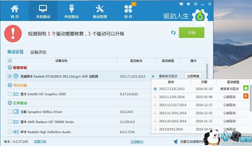This screenshot has height=146, width=252.
Task: Click the Intel version 9.17.10.4101
Action: pyautogui.click(x=129, y=94)
